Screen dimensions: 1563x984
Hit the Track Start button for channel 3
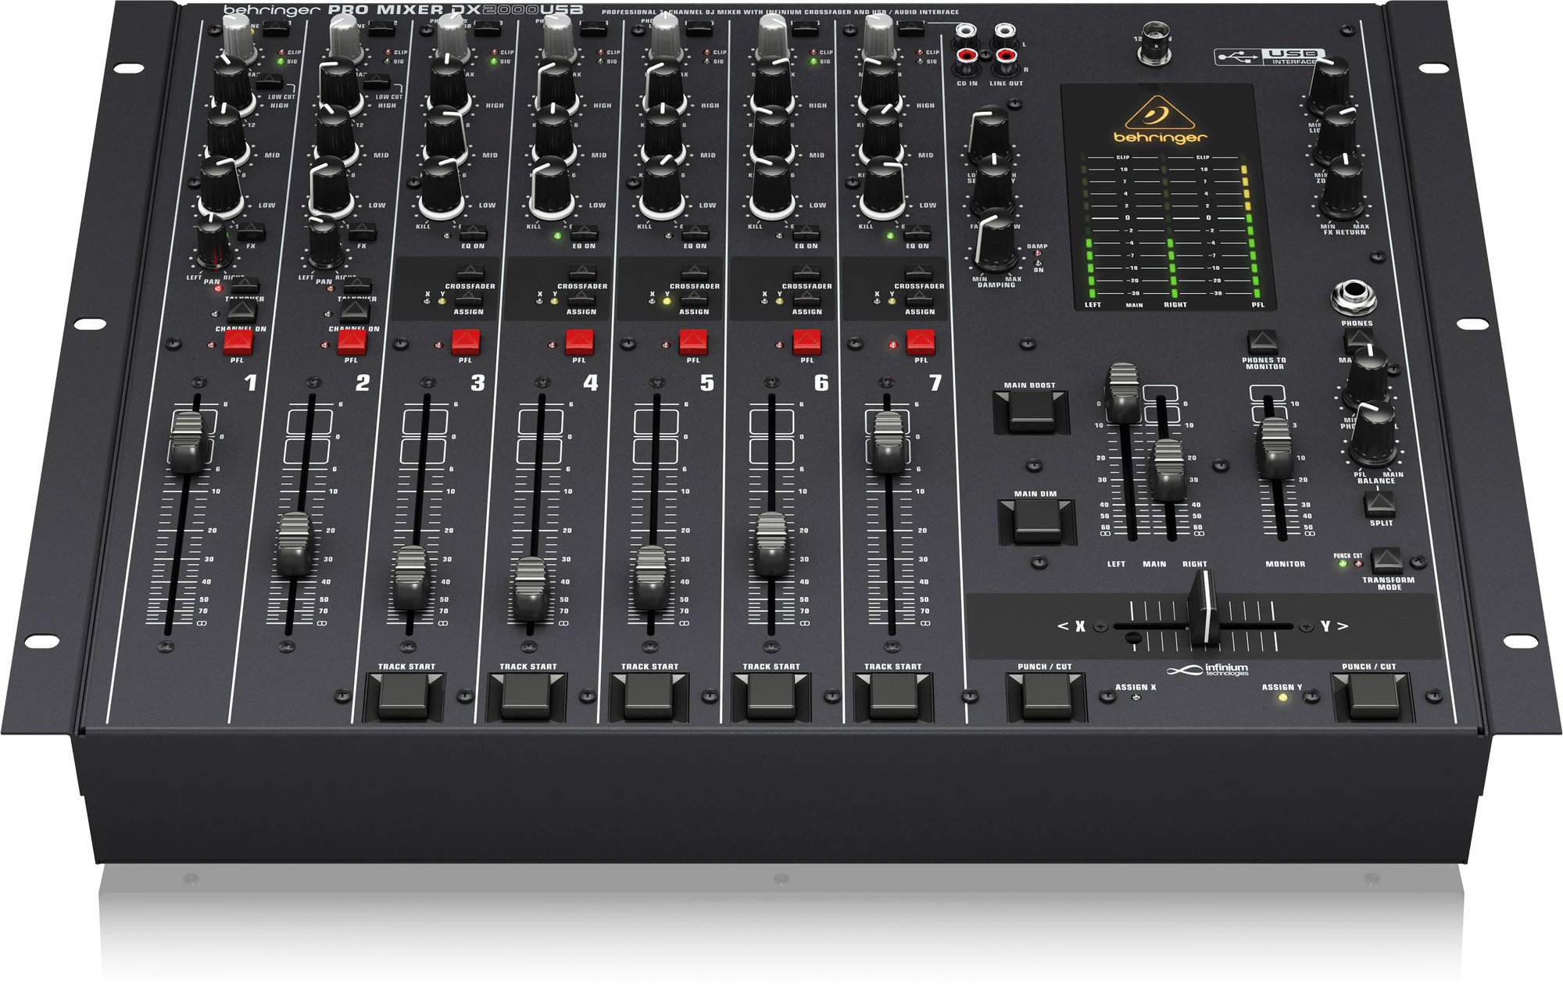point(404,696)
